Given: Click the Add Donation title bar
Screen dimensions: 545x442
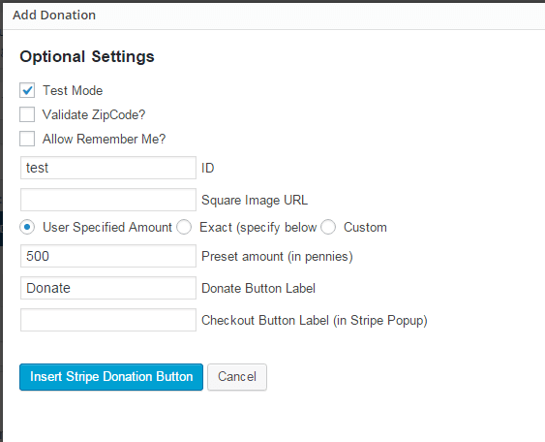Looking at the screenshot, I should click(274, 16).
